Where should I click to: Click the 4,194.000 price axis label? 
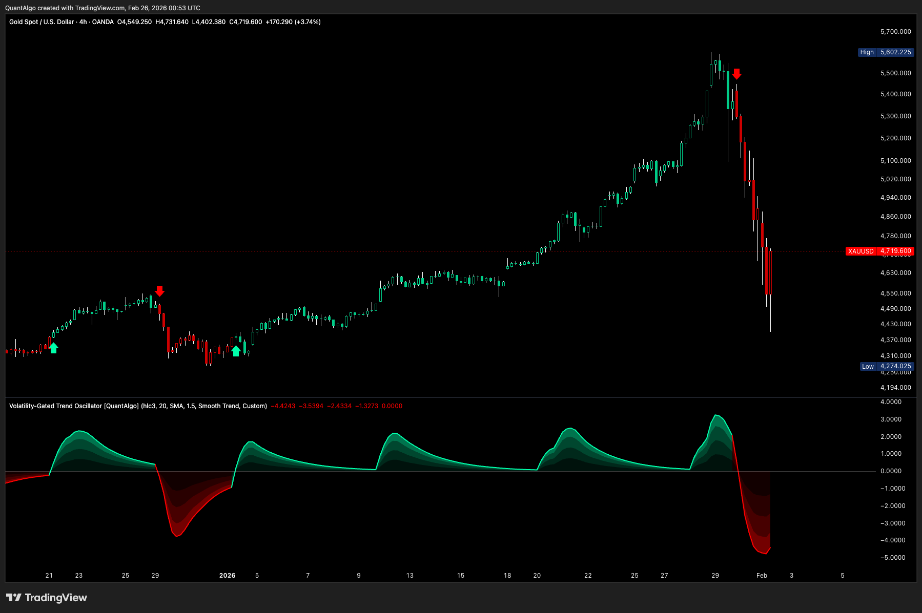(896, 388)
